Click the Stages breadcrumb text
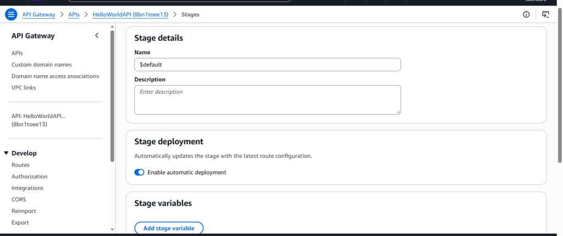 (x=190, y=15)
